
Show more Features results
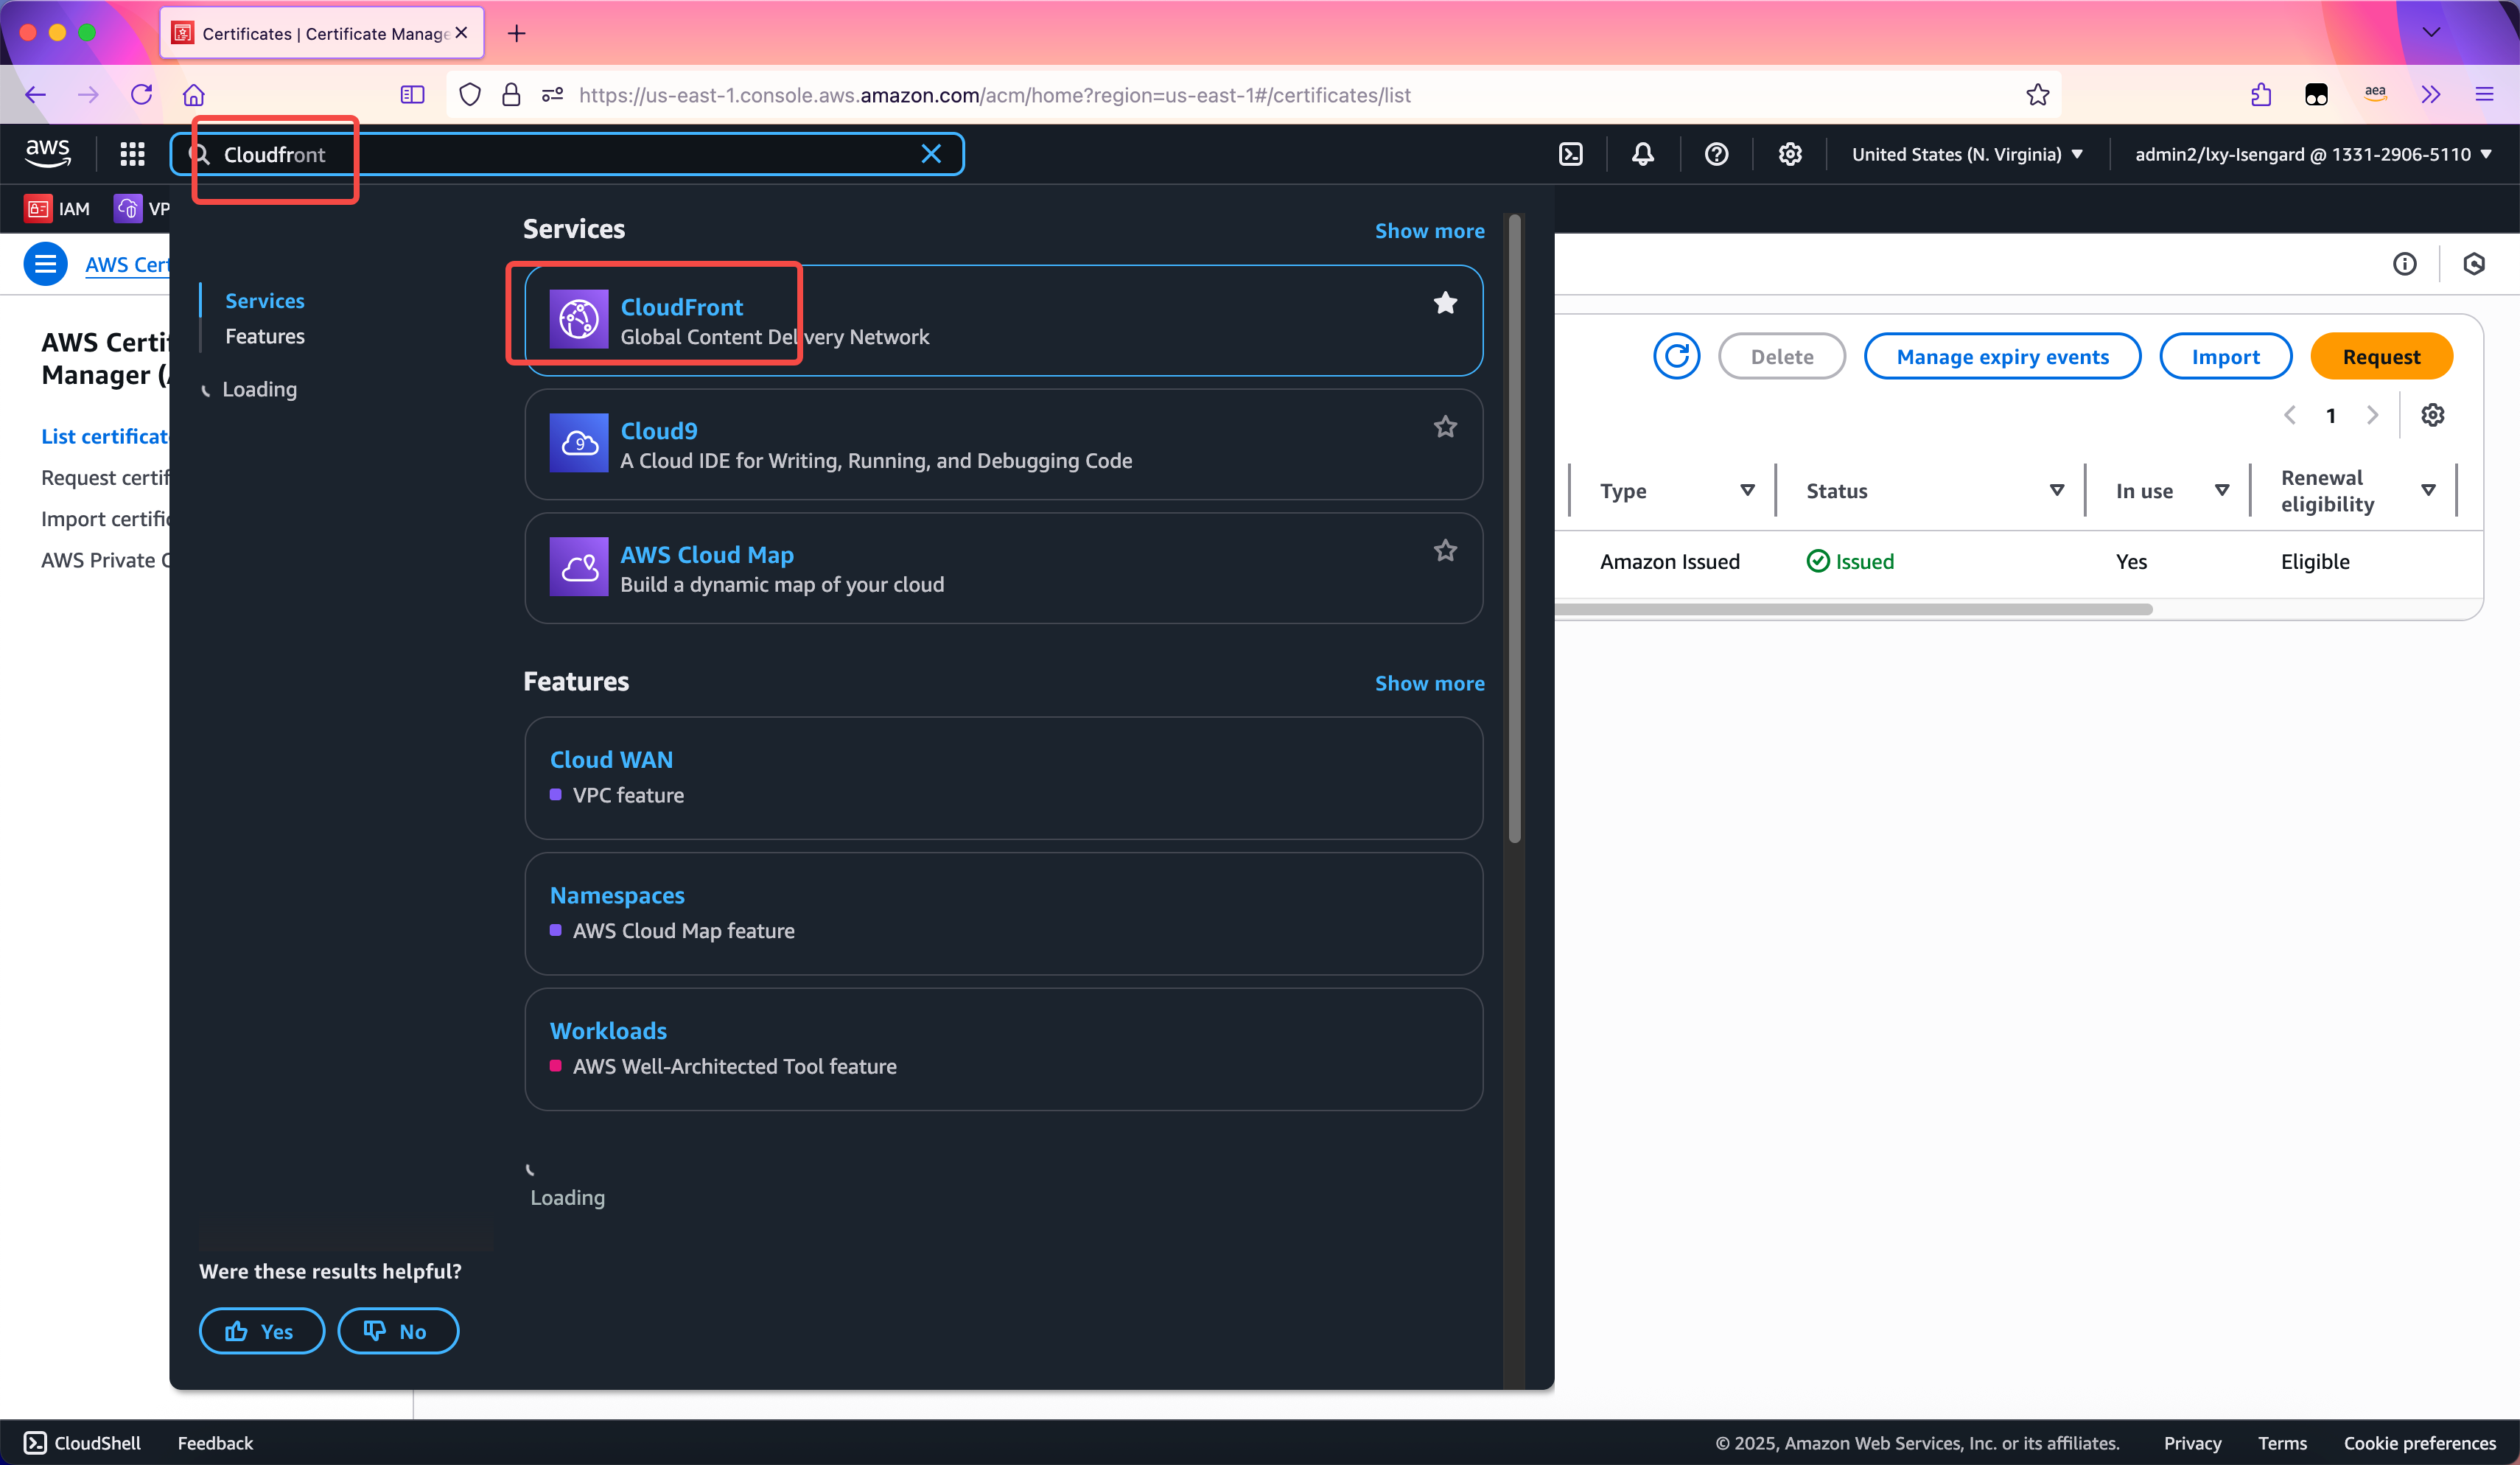1429,683
